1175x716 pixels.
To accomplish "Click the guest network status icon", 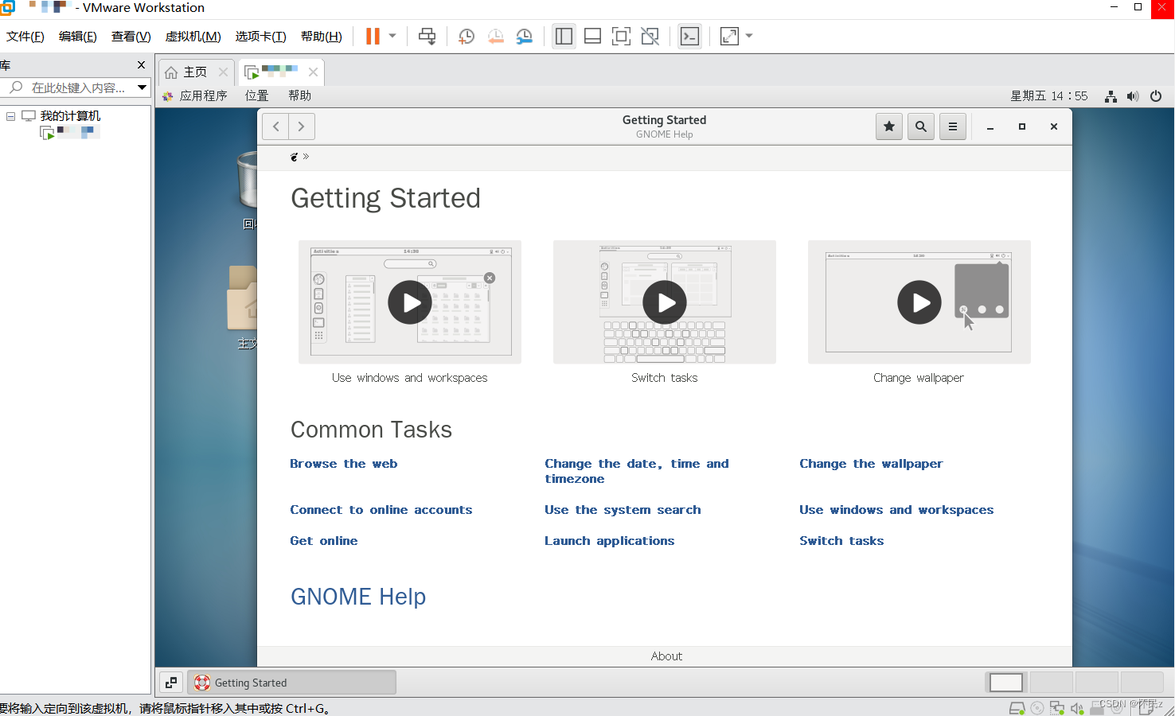I will tap(1111, 96).
